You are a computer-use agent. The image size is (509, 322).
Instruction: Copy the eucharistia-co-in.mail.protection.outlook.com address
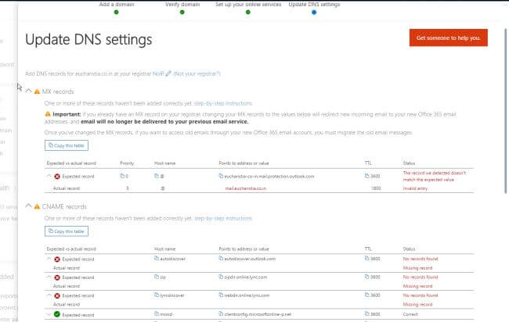[x=221, y=176]
